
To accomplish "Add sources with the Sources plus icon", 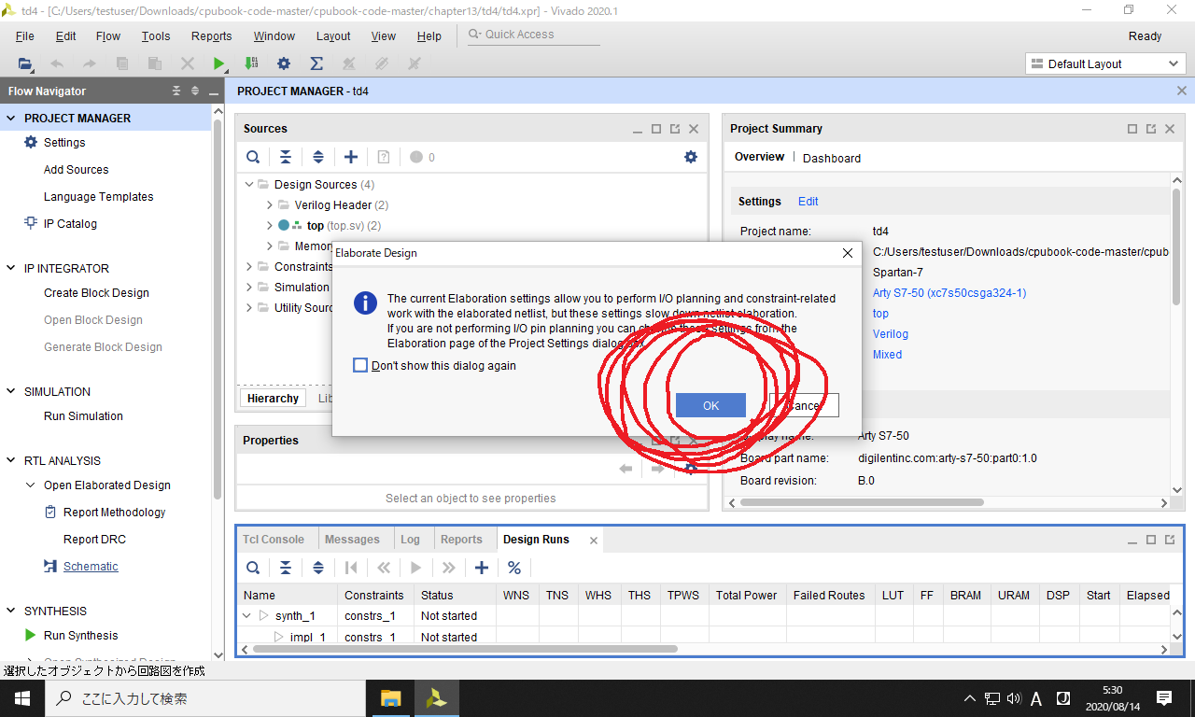I will pyautogui.click(x=351, y=157).
